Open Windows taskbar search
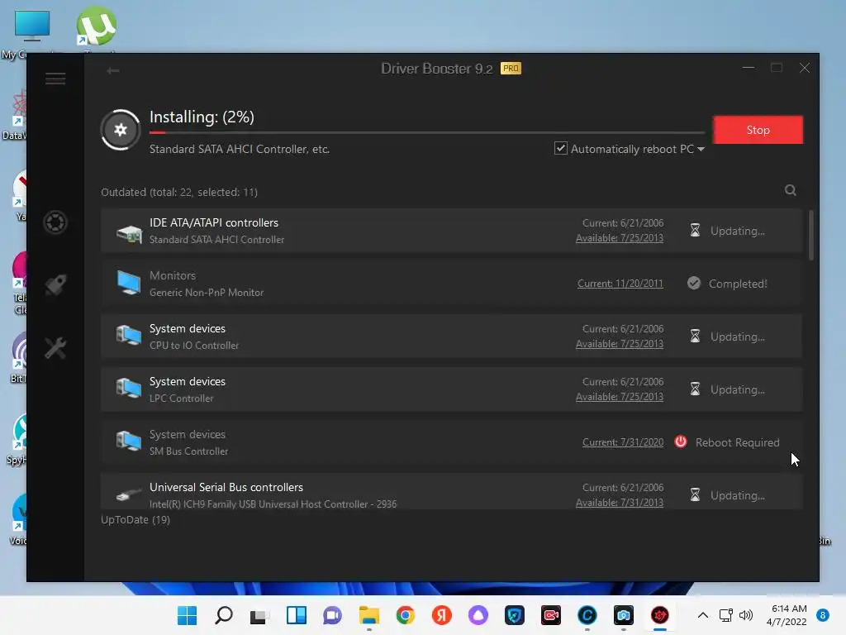846x635 pixels. (x=223, y=615)
